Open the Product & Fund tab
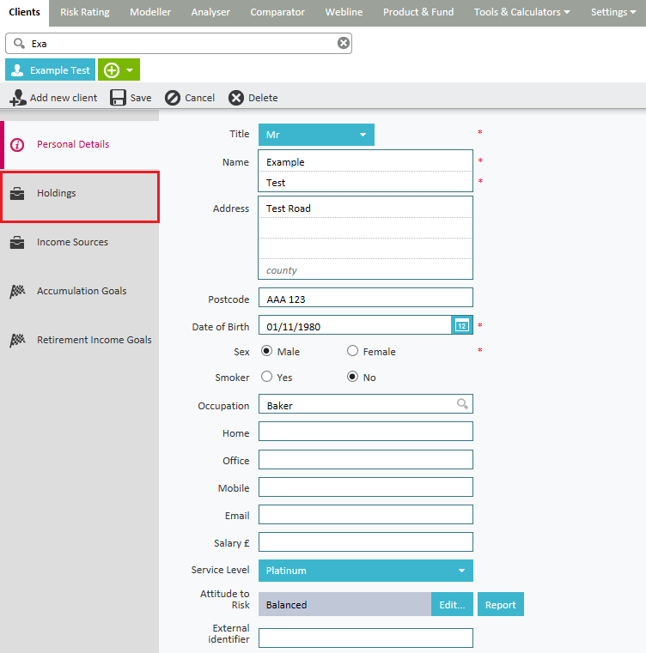646x653 pixels. (x=418, y=12)
